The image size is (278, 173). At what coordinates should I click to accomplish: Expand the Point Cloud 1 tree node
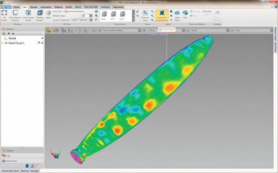(2, 43)
